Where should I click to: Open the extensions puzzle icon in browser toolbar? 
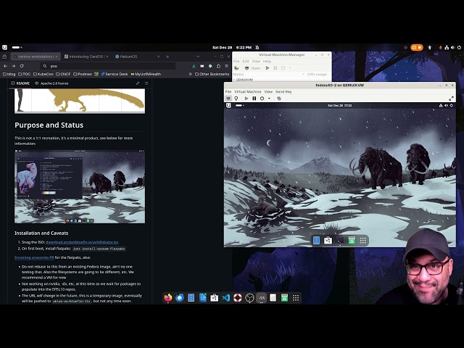pyautogui.click(x=218, y=66)
